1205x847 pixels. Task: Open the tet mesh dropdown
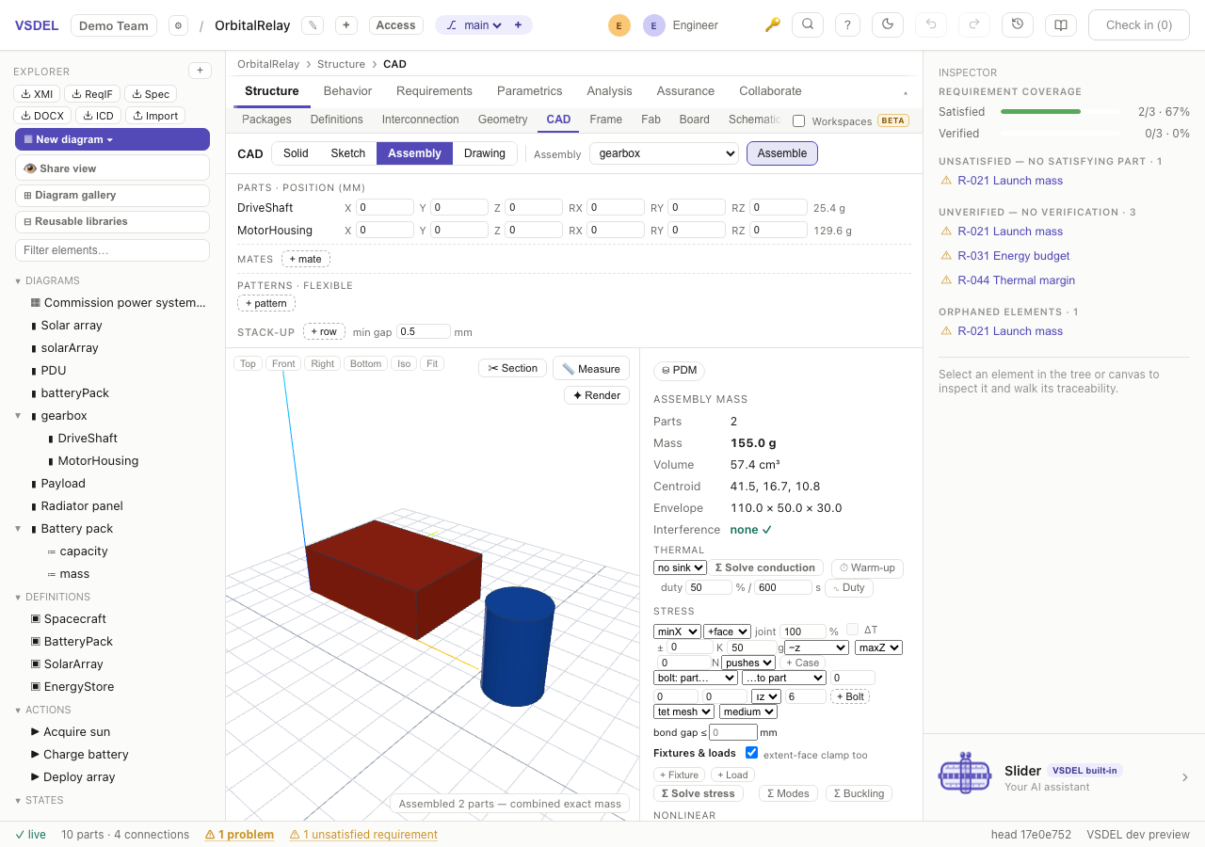[x=683, y=711]
